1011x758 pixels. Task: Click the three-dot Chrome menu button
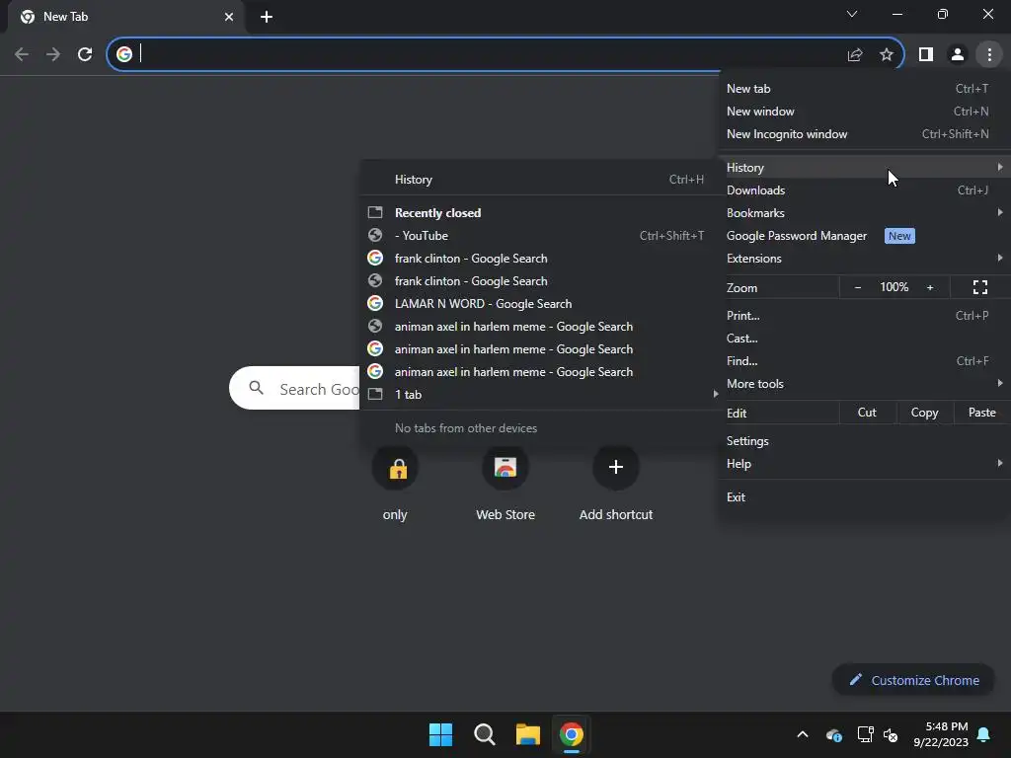pos(989,54)
